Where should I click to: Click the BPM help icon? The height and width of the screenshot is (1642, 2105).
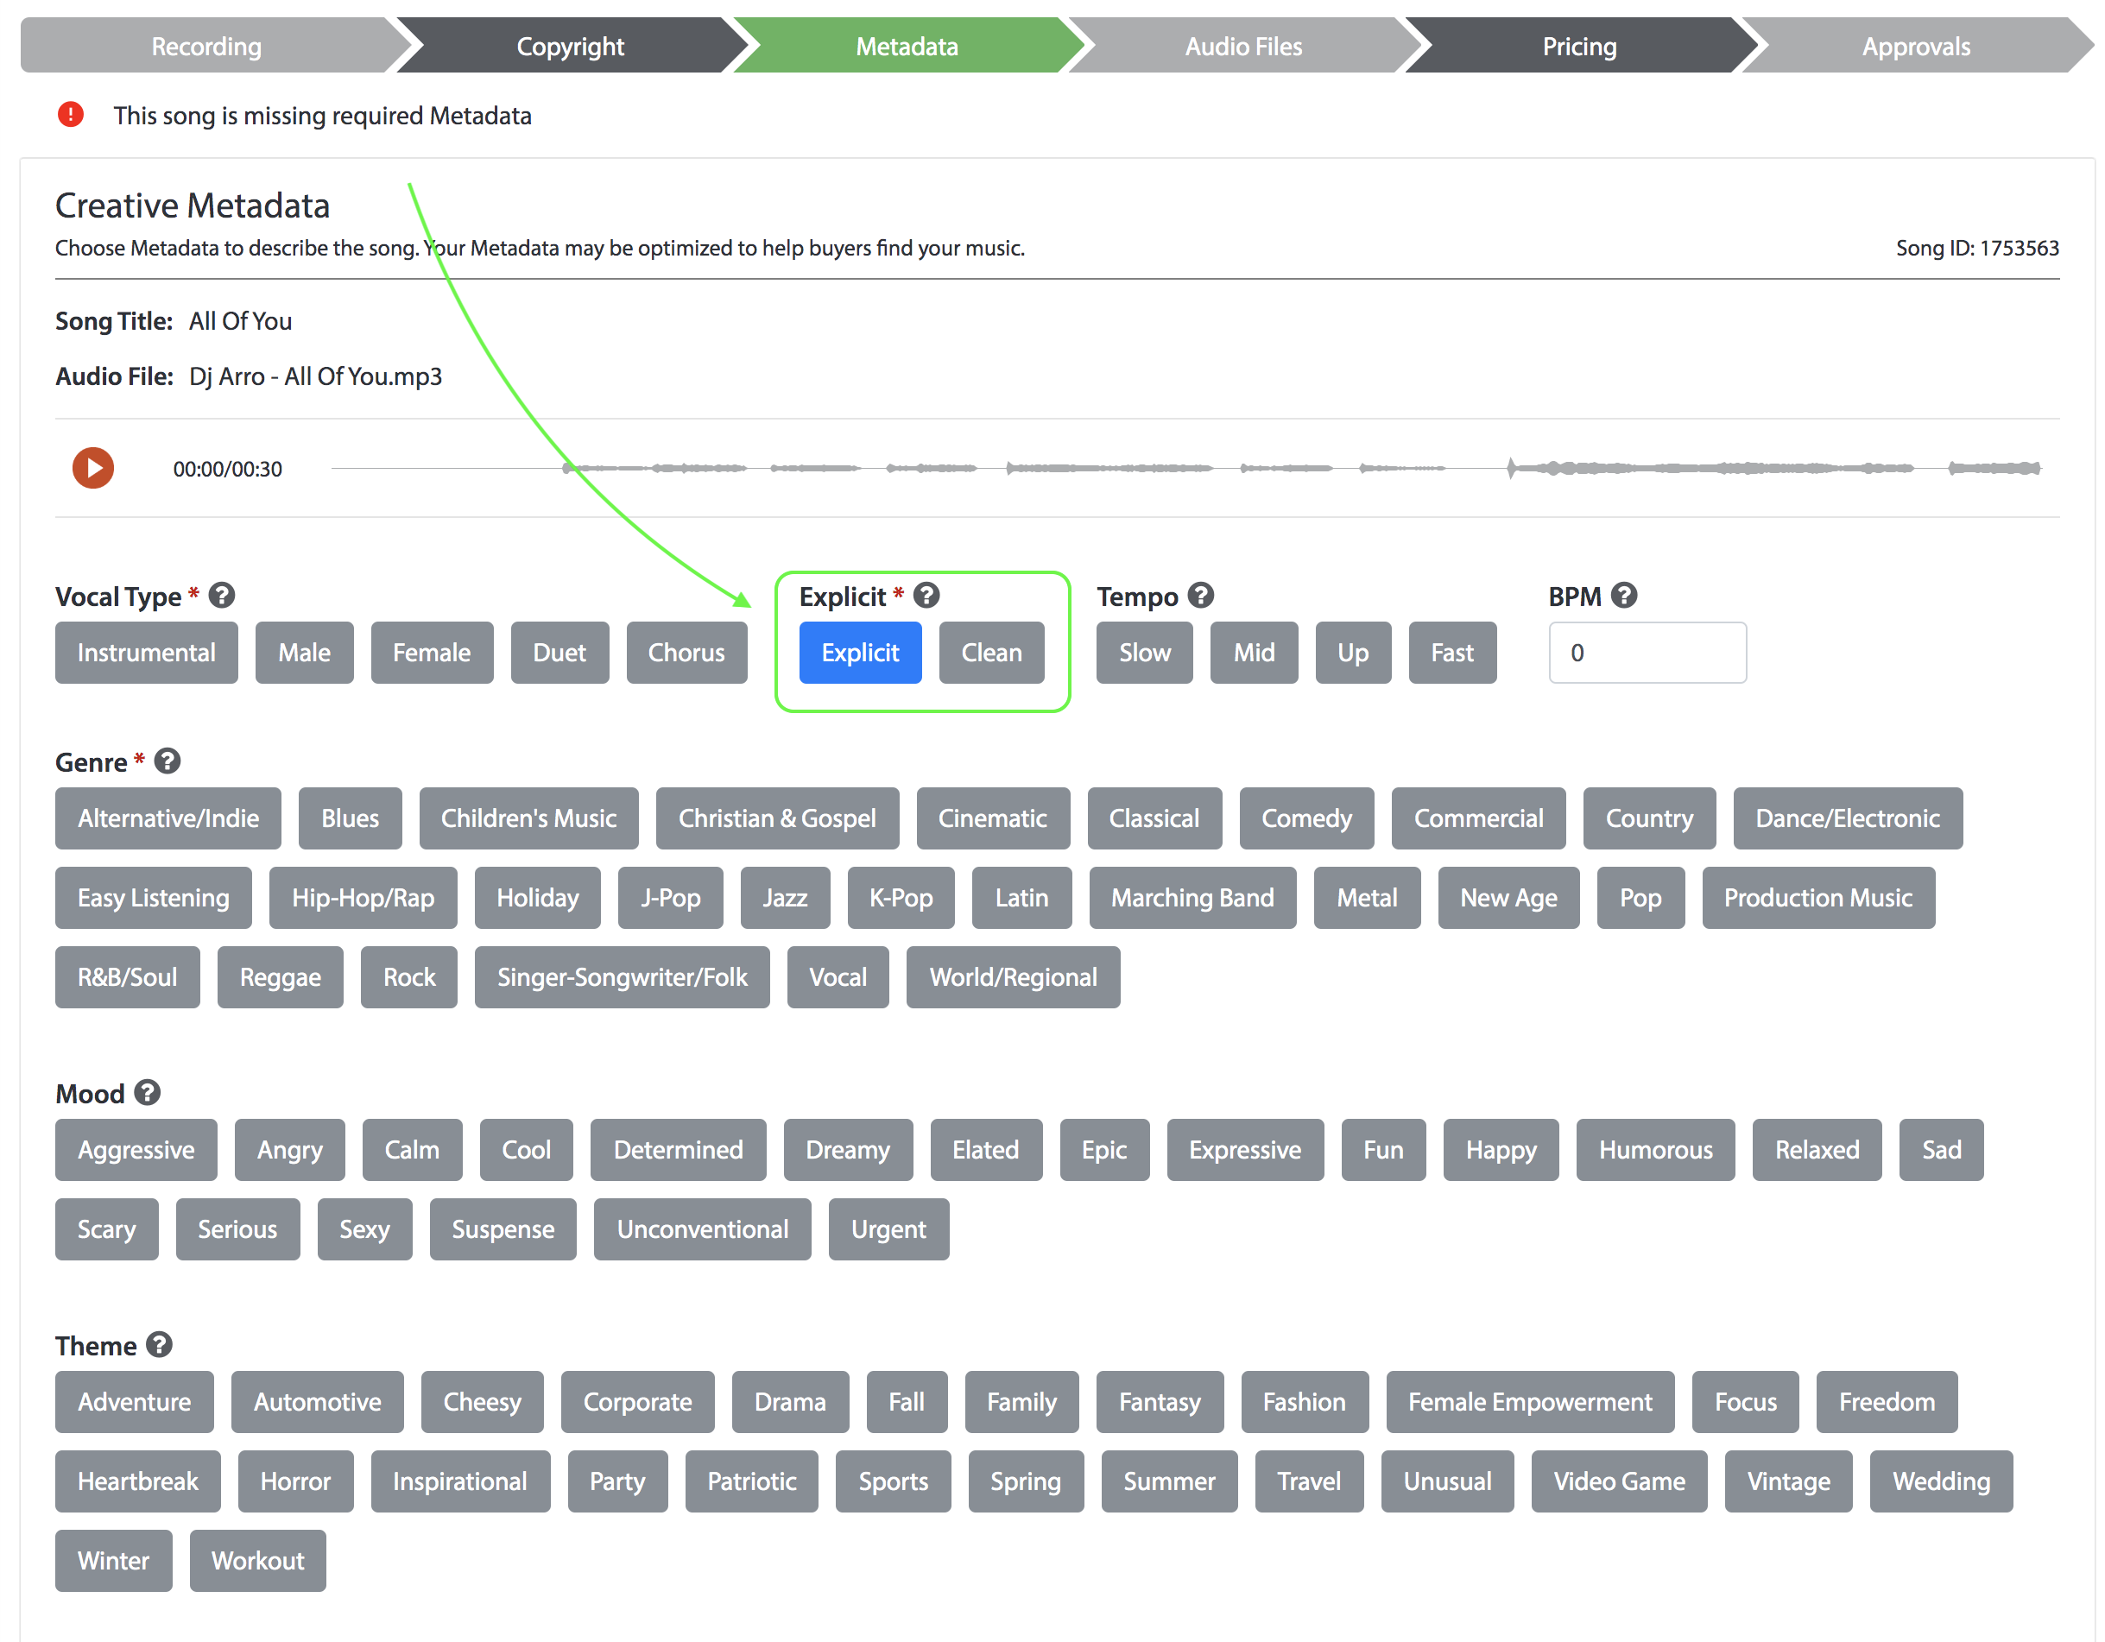1624,596
